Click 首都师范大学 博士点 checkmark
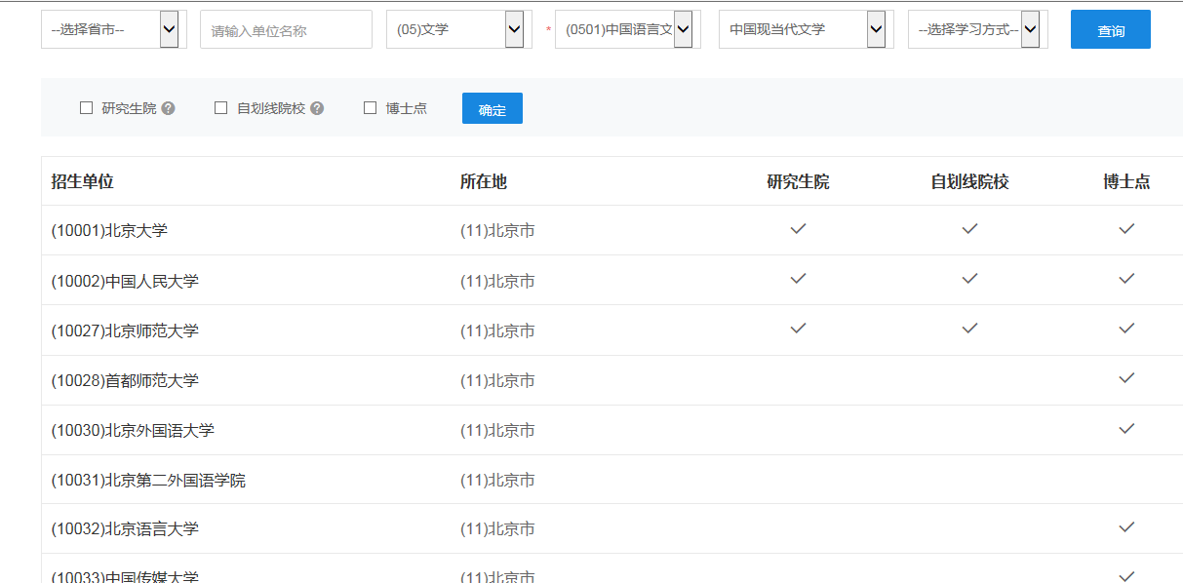Viewport: 1183px width, 583px height. point(1126,377)
